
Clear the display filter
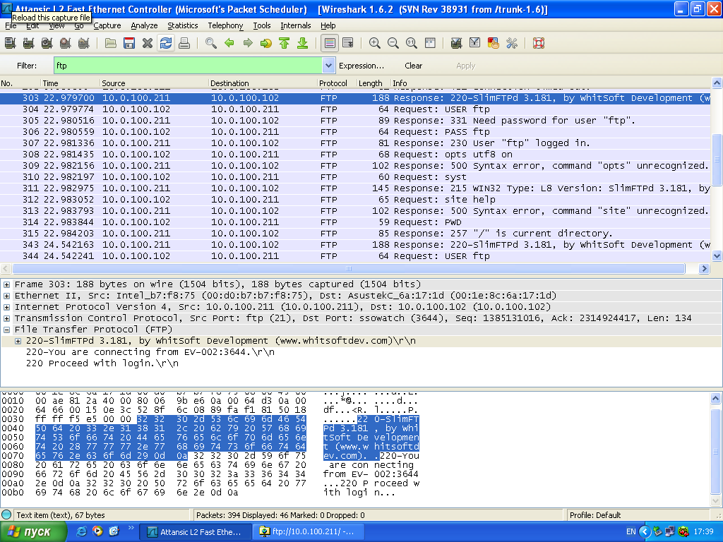pos(413,66)
